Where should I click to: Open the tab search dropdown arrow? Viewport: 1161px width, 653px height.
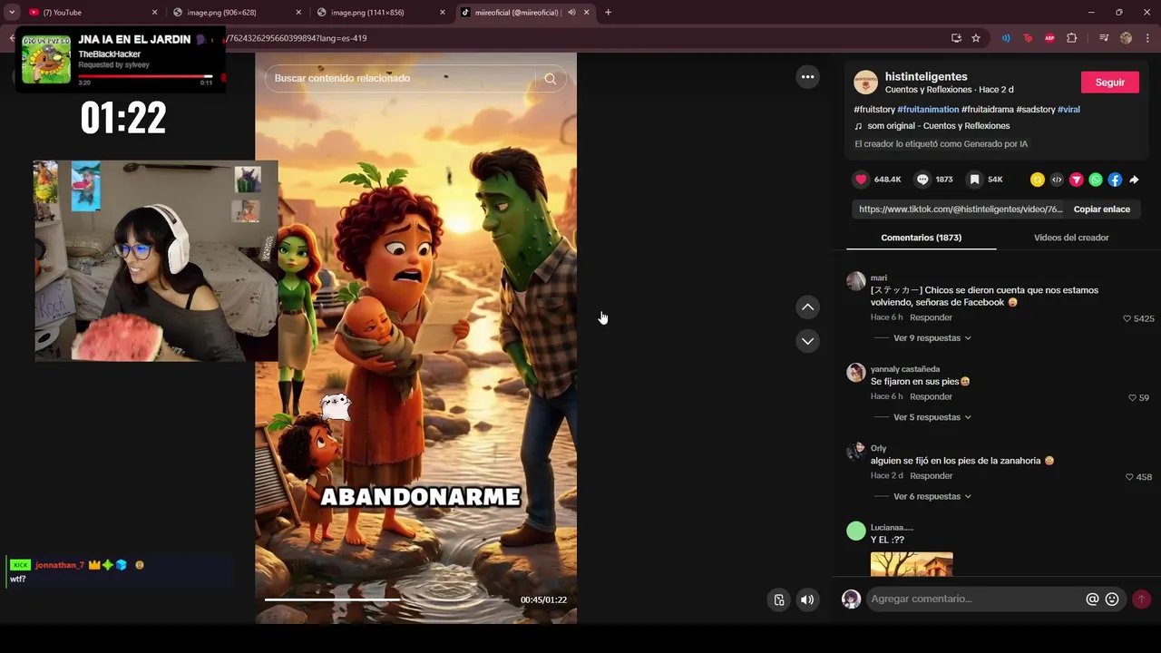click(x=12, y=13)
